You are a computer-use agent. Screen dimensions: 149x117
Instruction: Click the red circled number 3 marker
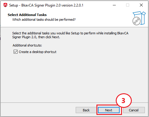(123, 101)
